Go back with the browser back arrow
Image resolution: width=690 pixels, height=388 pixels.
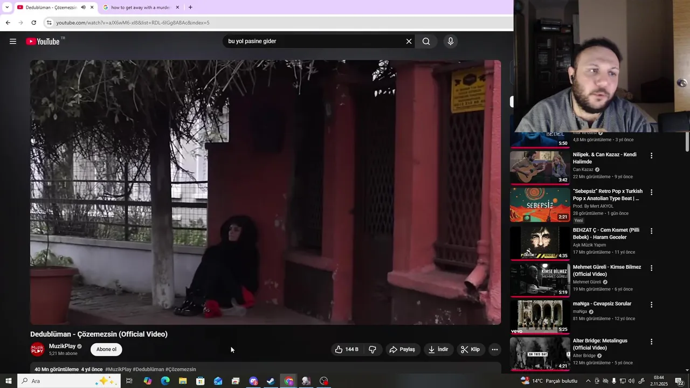point(8,23)
